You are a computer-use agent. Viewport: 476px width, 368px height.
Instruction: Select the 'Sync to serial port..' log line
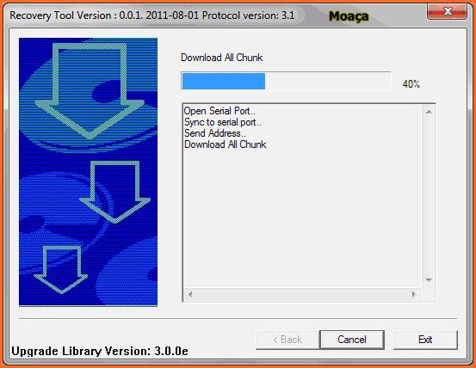(x=223, y=122)
